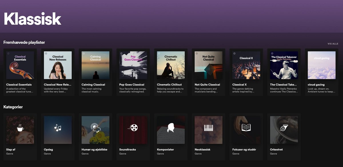Image resolution: width=343 pixels, height=167 pixels.
Task: Open Fokuser og studér book icon
Action: click(246, 128)
